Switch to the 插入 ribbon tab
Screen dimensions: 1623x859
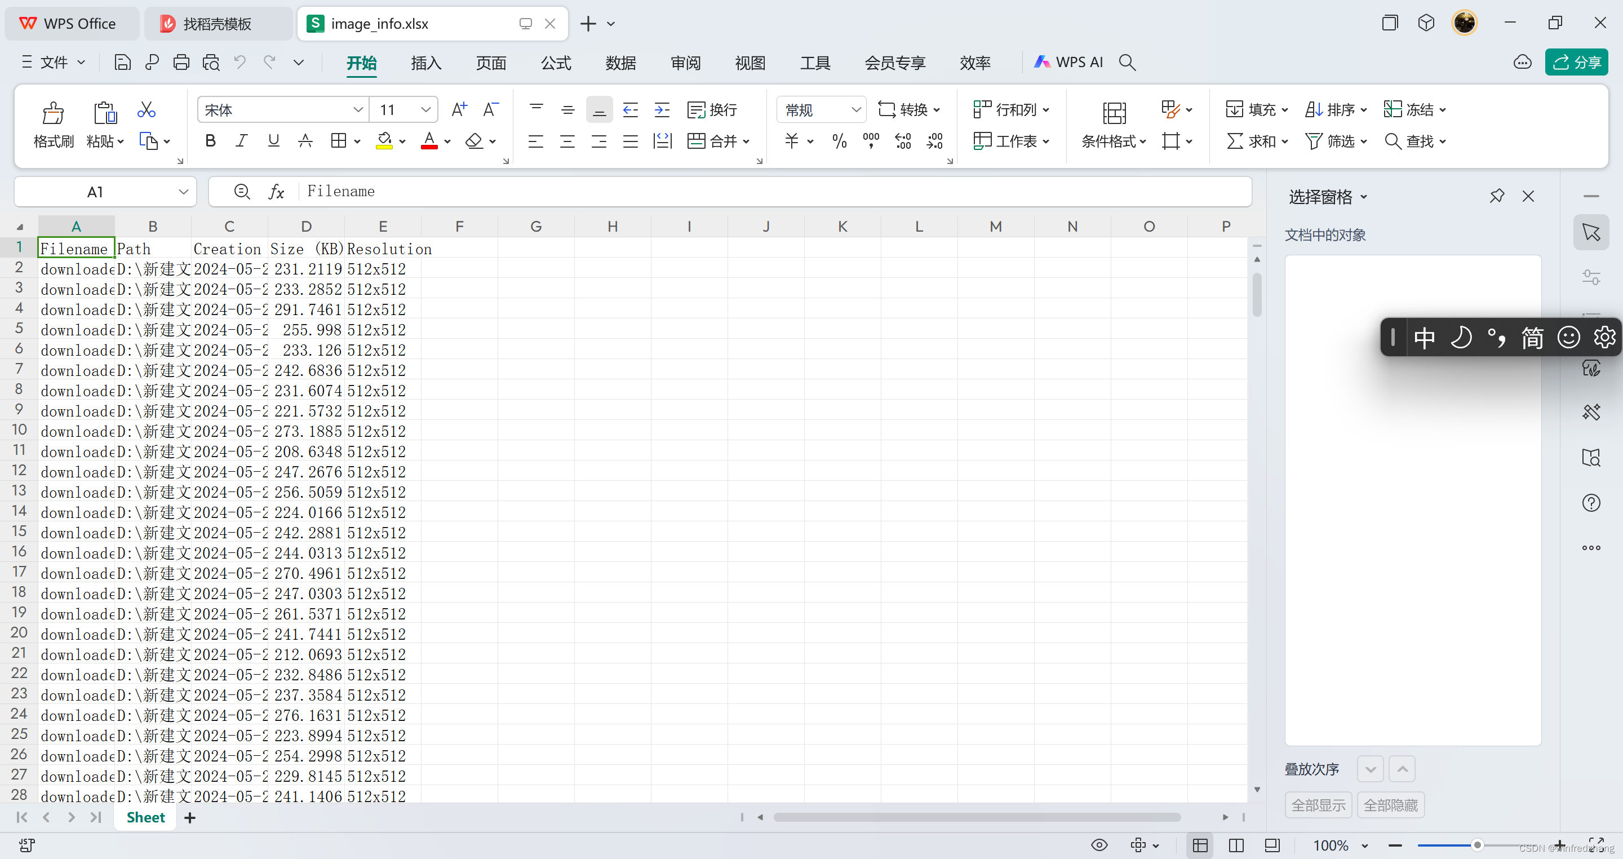click(426, 63)
